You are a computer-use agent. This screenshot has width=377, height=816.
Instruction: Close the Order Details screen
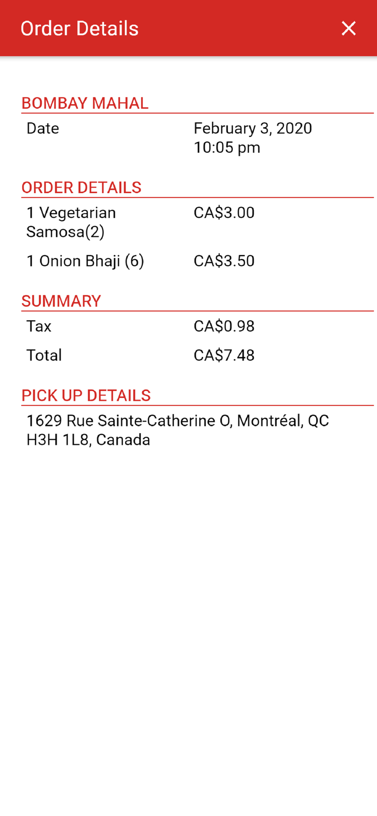[348, 29]
